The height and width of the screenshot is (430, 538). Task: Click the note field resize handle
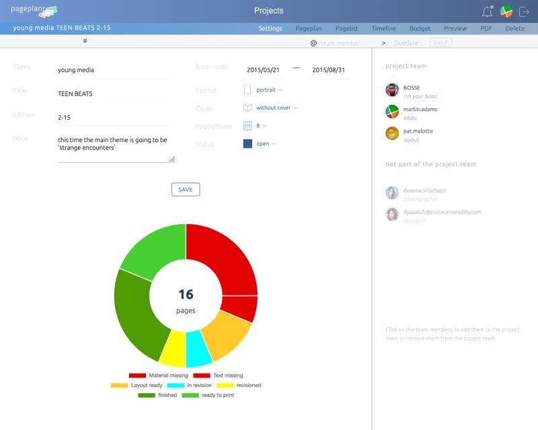click(172, 159)
